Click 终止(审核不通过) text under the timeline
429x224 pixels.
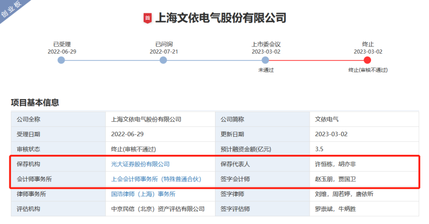click(368, 70)
